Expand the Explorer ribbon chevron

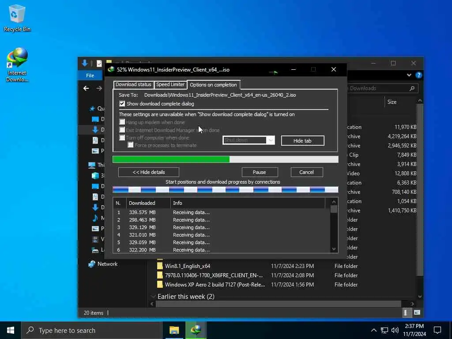click(x=409, y=75)
